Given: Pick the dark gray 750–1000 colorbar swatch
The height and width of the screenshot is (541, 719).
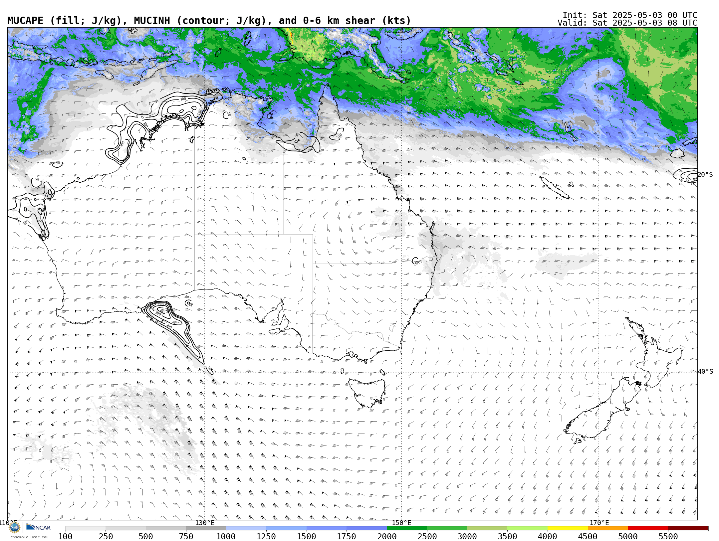Looking at the screenshot, I should point(206,528).
